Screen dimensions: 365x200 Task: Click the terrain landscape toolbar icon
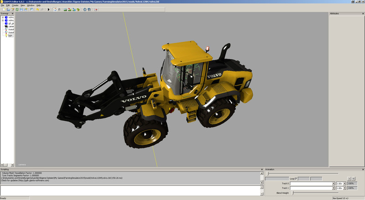coord(65,10)
